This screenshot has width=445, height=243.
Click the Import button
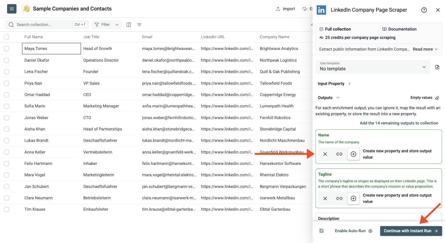click(x=285, y=9)
